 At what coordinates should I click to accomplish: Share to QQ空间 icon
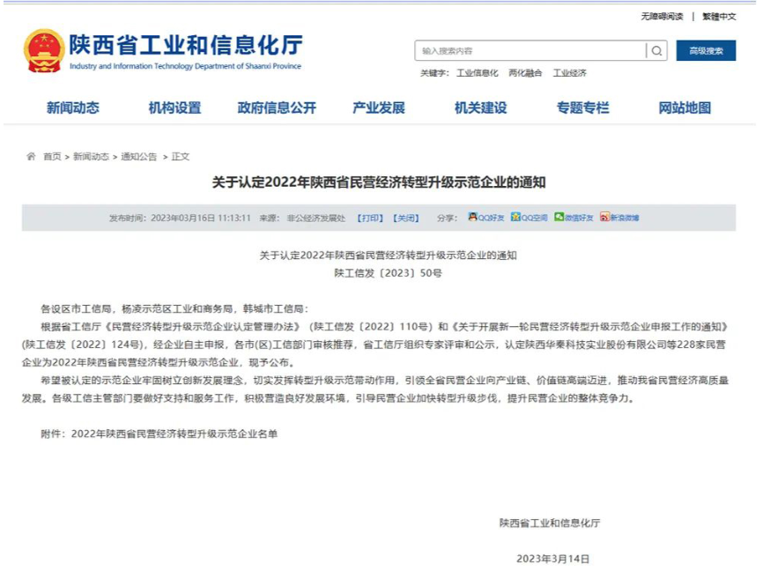click(x=515, y=217)
